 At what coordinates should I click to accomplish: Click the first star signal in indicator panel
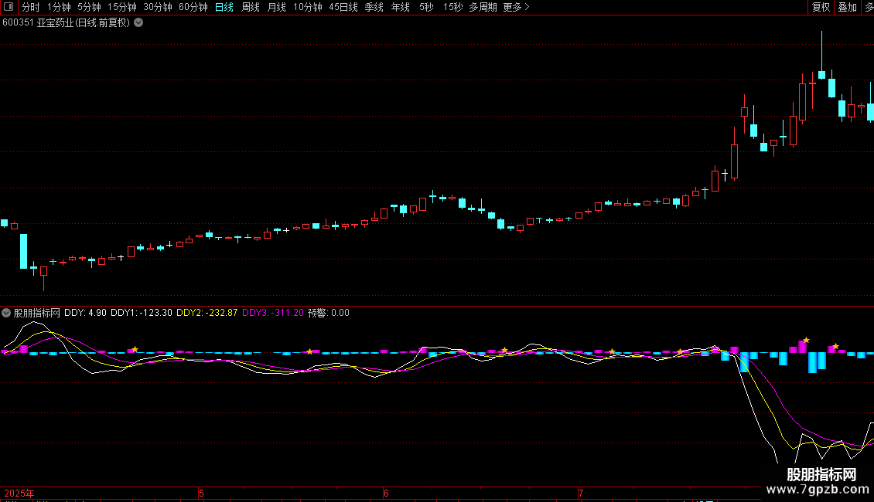135,350
